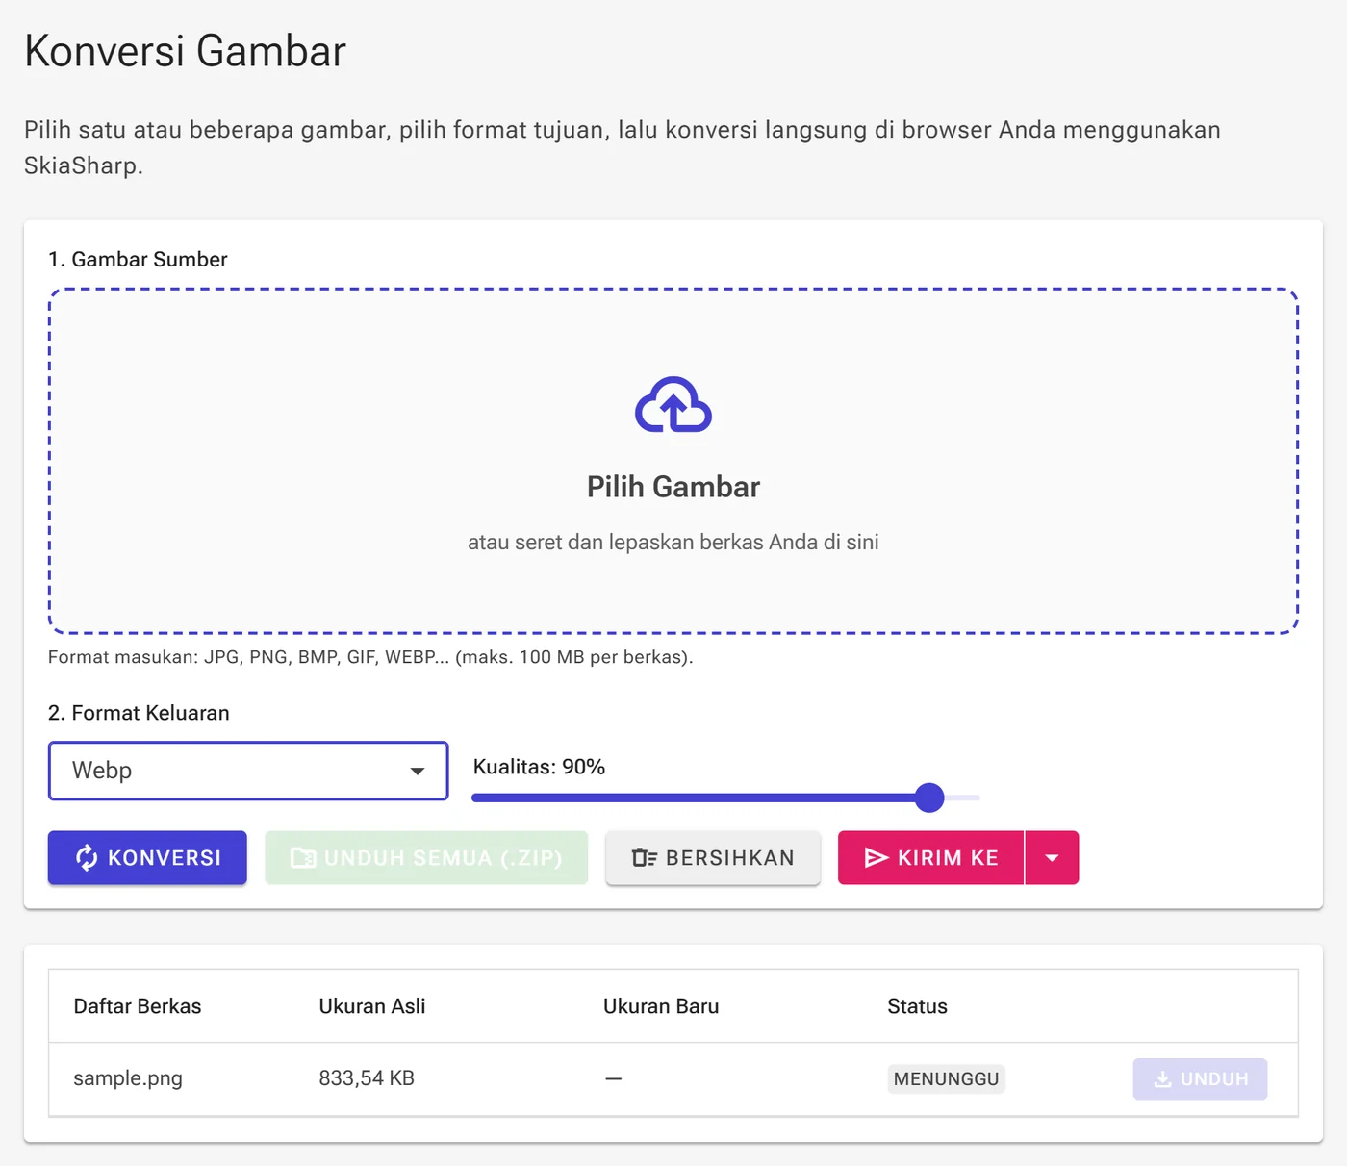Click the dash in Ukuran Baru cell
The image size is (1347, 1166).
pyautogui.click(x=614, y=1079)
